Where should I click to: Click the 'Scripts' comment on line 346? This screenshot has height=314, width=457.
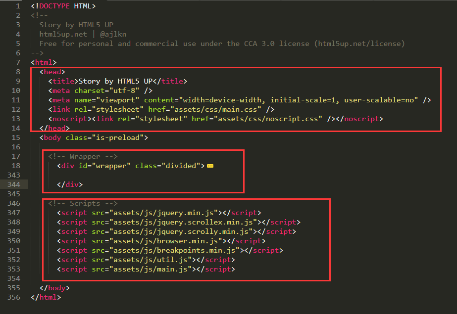83,203
